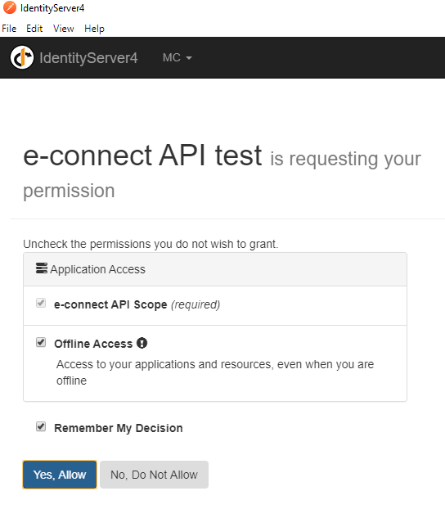445x527 pixels.
Task: Open the View menu
Action: point(64,29)
